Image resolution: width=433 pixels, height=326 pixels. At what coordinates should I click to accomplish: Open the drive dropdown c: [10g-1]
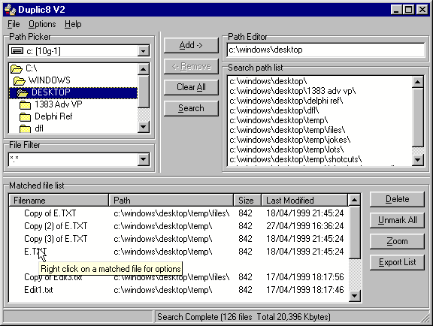pos(143,51)
